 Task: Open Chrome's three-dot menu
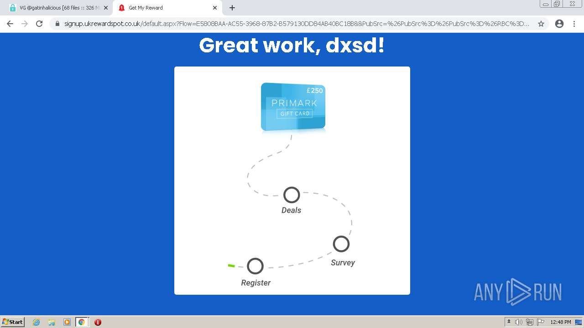(x=574, y=24)
